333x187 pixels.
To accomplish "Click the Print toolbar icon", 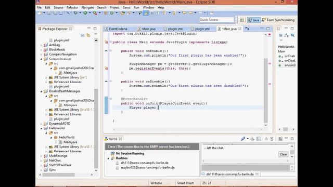I will 61,13.
